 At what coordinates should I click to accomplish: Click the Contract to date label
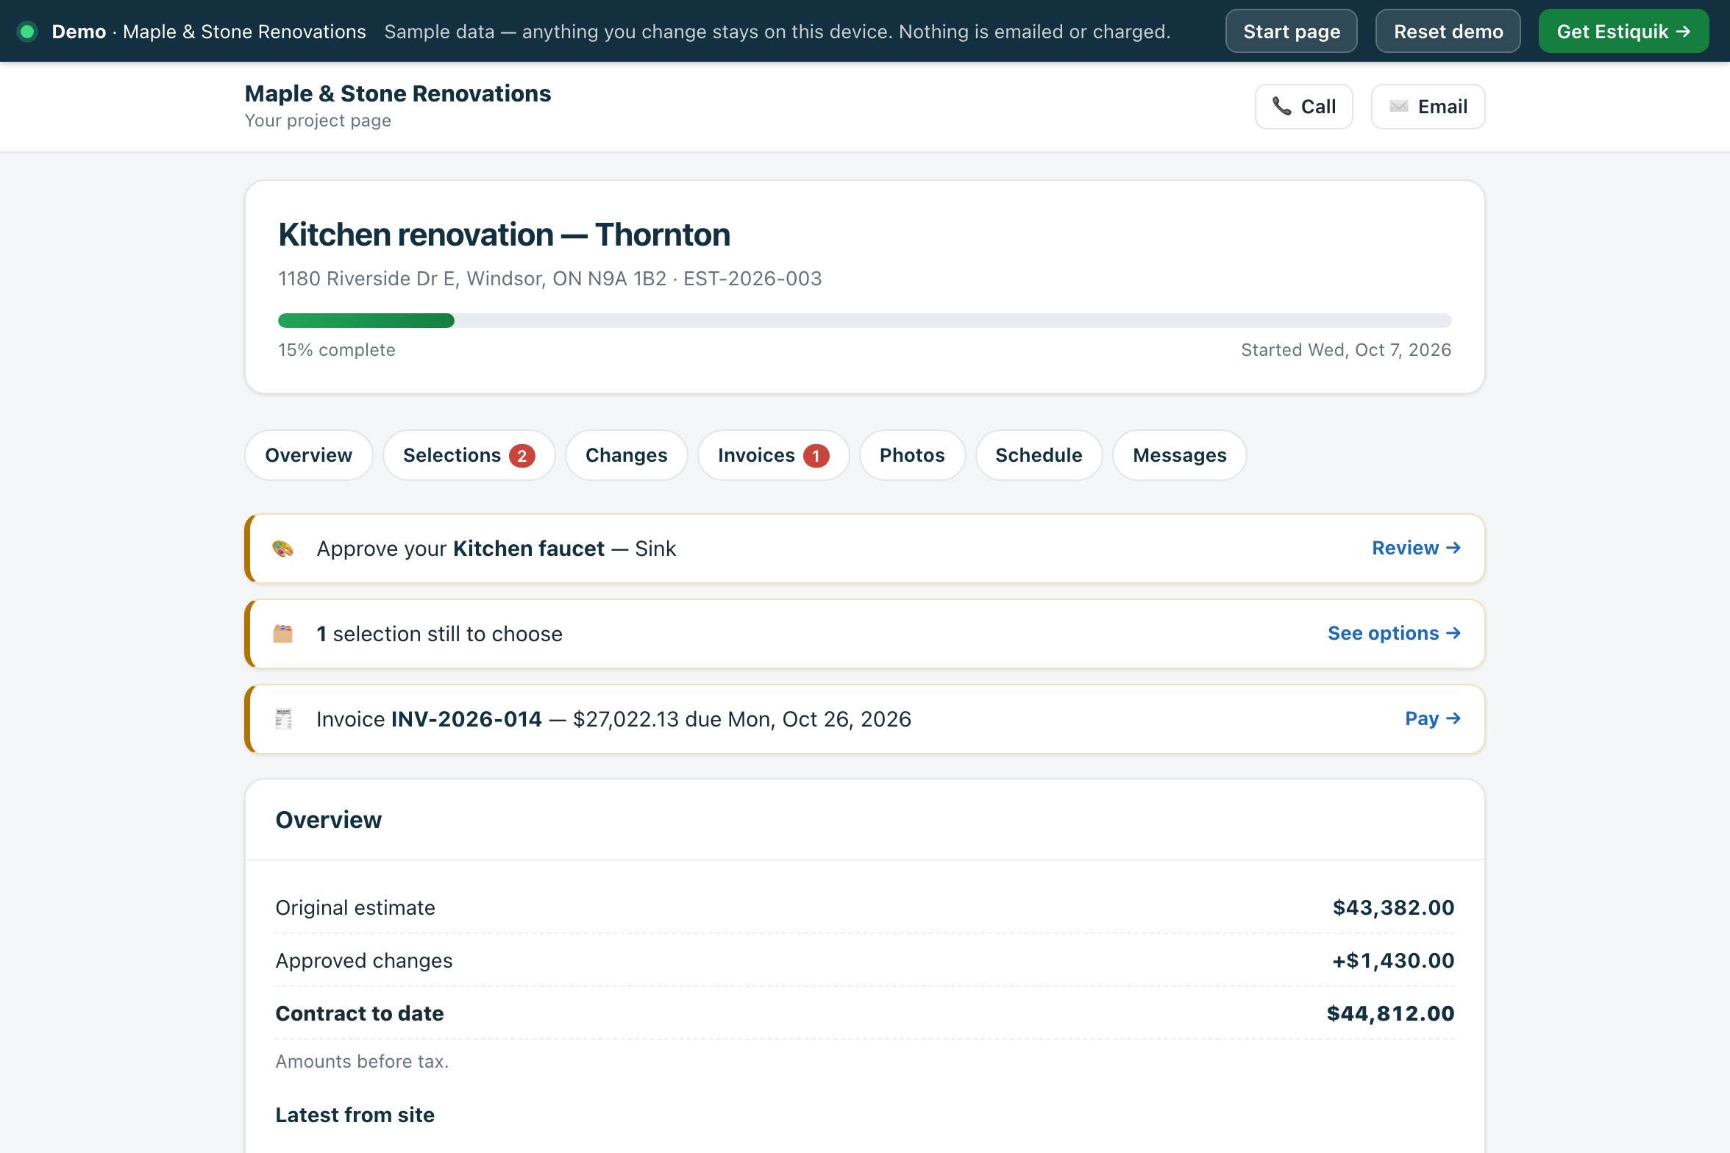click(360, 1014)
